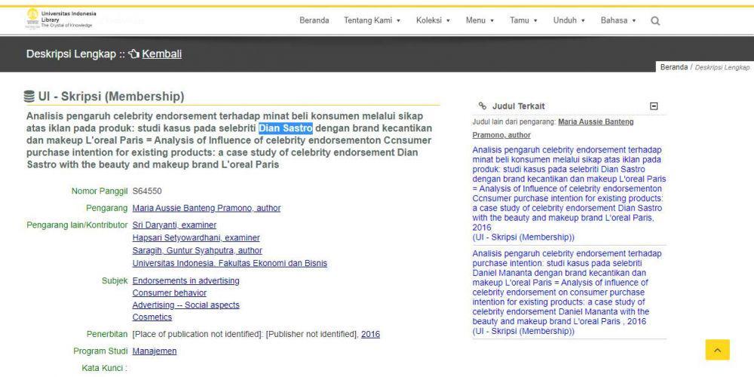Click the Pramono, author link in sidebar
The width and height of the screenshot is (754, 377).
pyautogui.click(x=501, y=135)
